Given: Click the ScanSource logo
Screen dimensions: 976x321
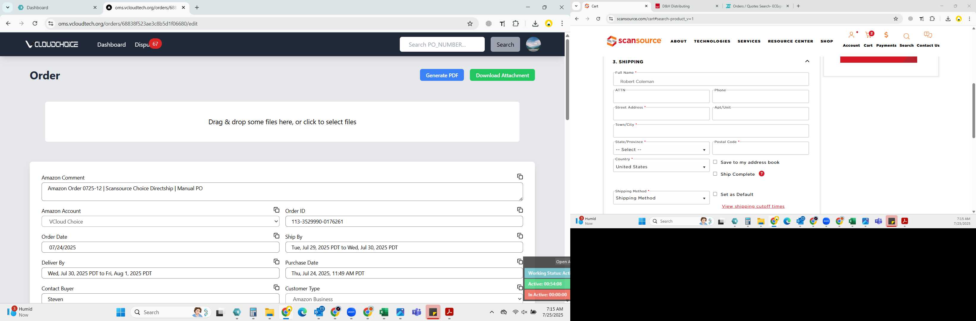Looking at the screenshot, I should coord(634,41).
